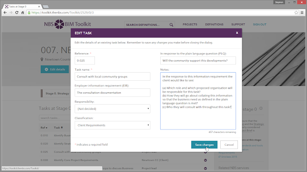Screen dimensions: 307x172
Task: Open the PROJECTS menu
Action: [190, 24]
